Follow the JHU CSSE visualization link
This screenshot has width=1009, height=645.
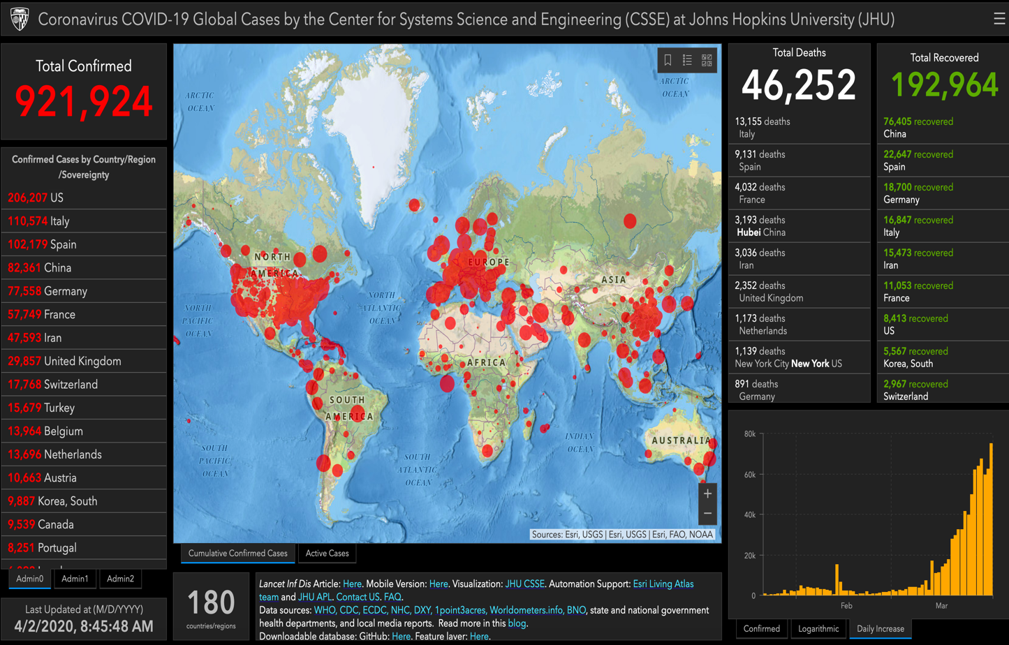(524, 584)
